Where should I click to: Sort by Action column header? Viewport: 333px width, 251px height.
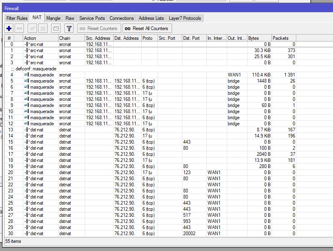(x=40, y=38)
